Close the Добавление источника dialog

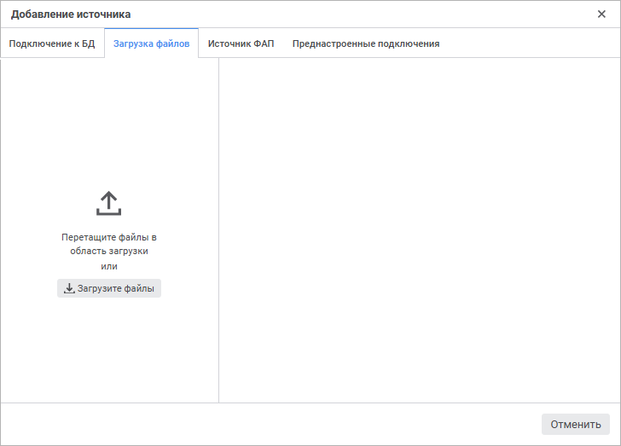click(601, 14)
